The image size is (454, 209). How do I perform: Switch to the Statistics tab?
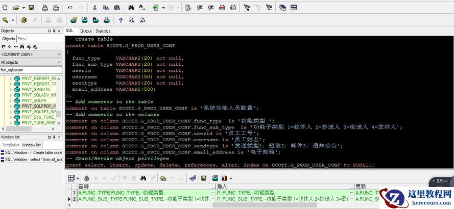click(x=103, y=31)
